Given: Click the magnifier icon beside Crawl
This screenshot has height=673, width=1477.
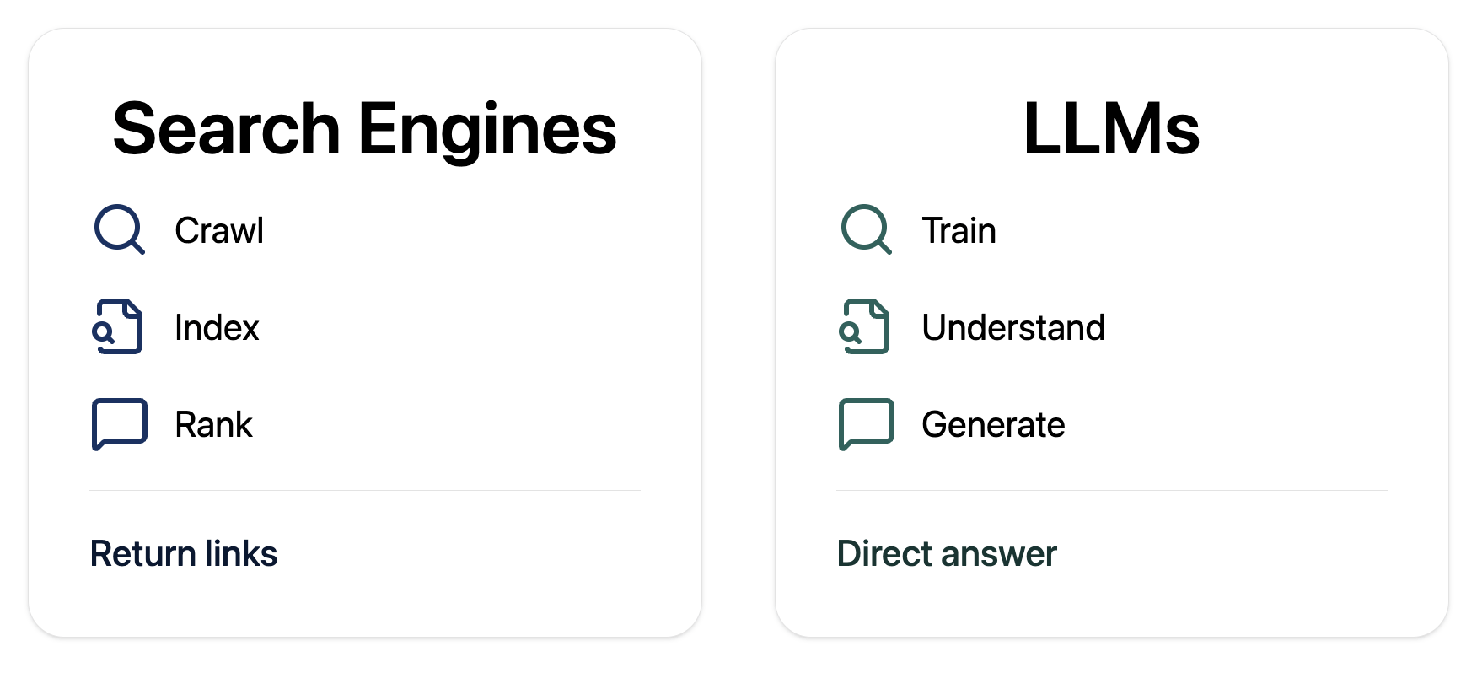Looking at the screenshot, I should [119, 229].
